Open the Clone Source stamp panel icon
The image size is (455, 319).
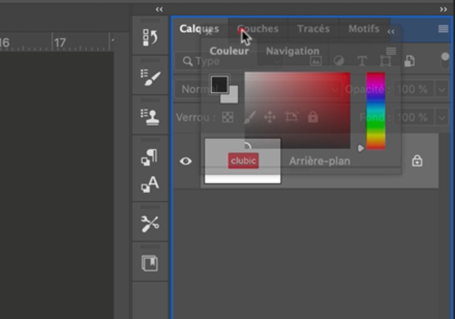tap(150, 117)
